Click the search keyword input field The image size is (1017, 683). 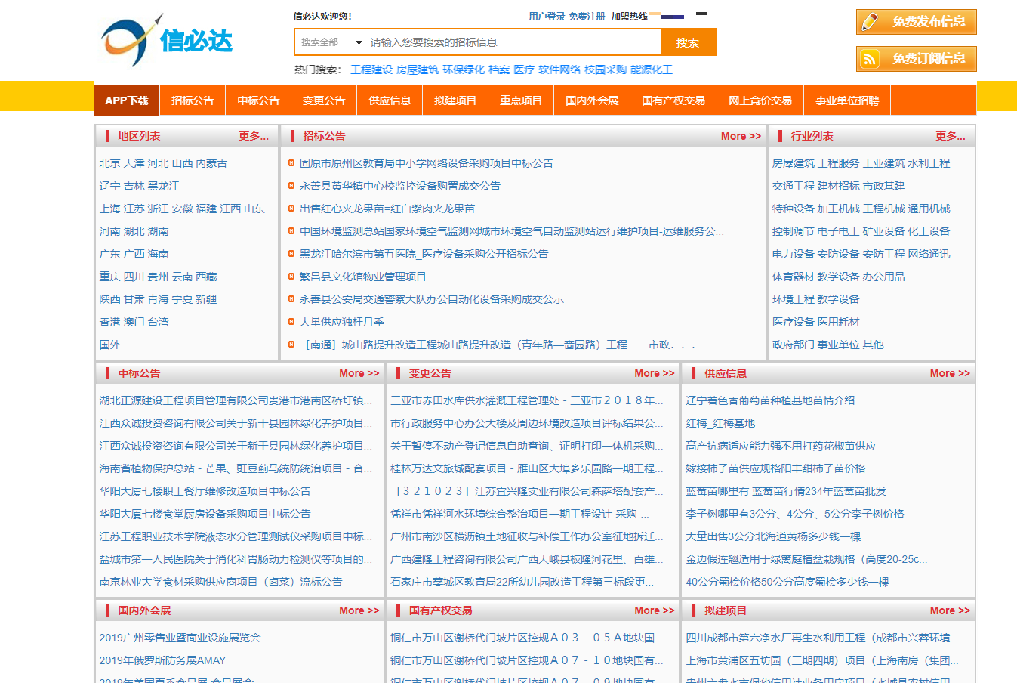[x=513, y=42]
